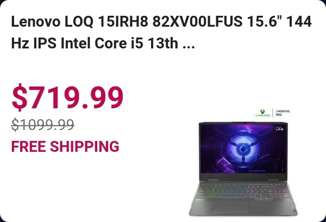The width and height of the screenshot is (326, 222).
Task: Click the green-lit keys on the keyboard
Action: [210, 190]
